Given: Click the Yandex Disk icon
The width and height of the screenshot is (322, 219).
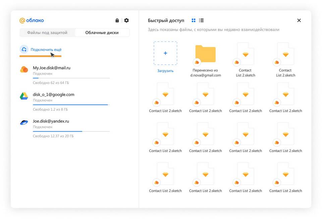Looking at the screenshot, I should coord(24,123).
